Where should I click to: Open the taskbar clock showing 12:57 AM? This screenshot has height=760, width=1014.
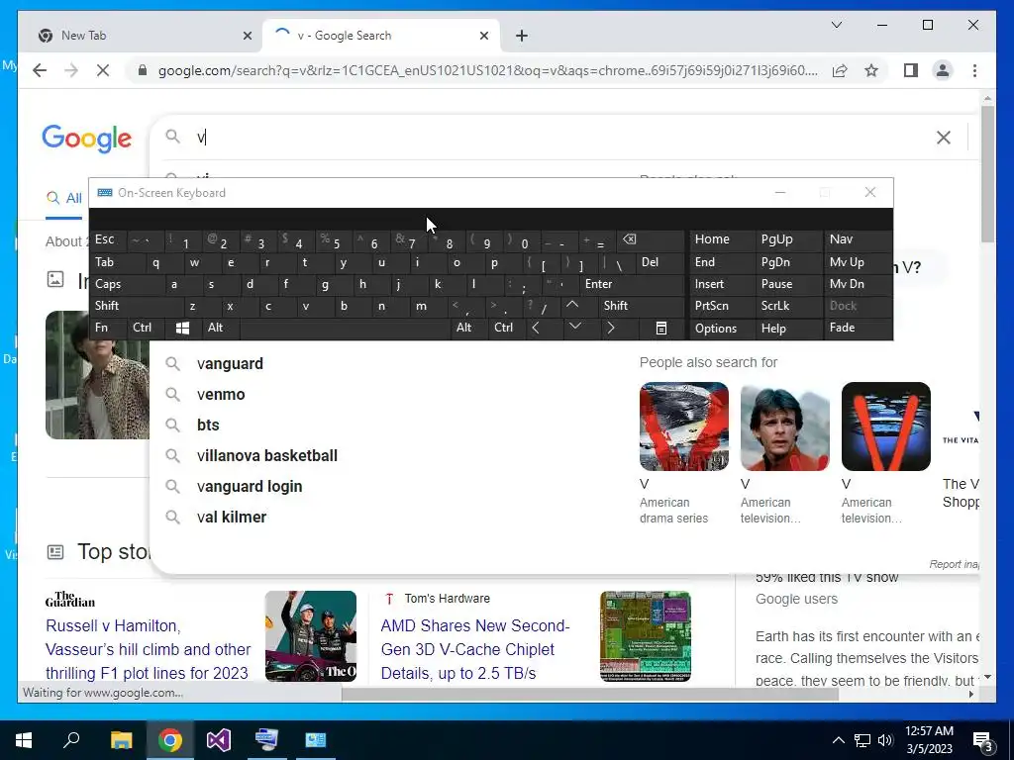click(x=929, y=740)
